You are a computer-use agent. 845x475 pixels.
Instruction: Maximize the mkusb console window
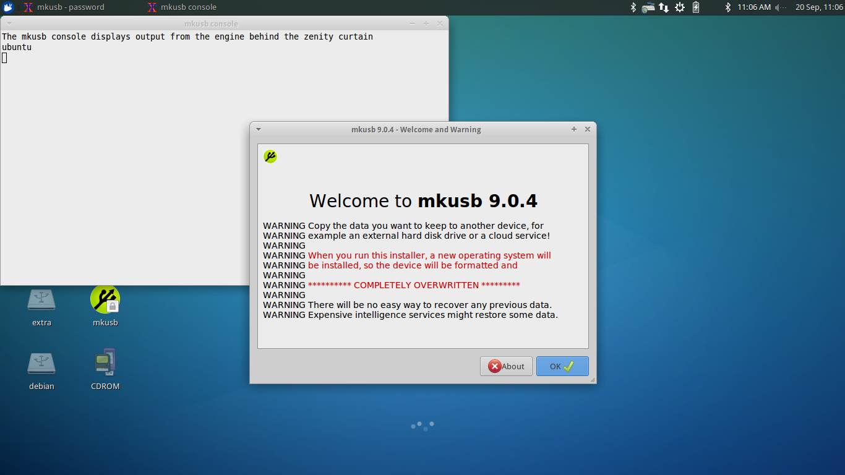click(x=426, y=24)
